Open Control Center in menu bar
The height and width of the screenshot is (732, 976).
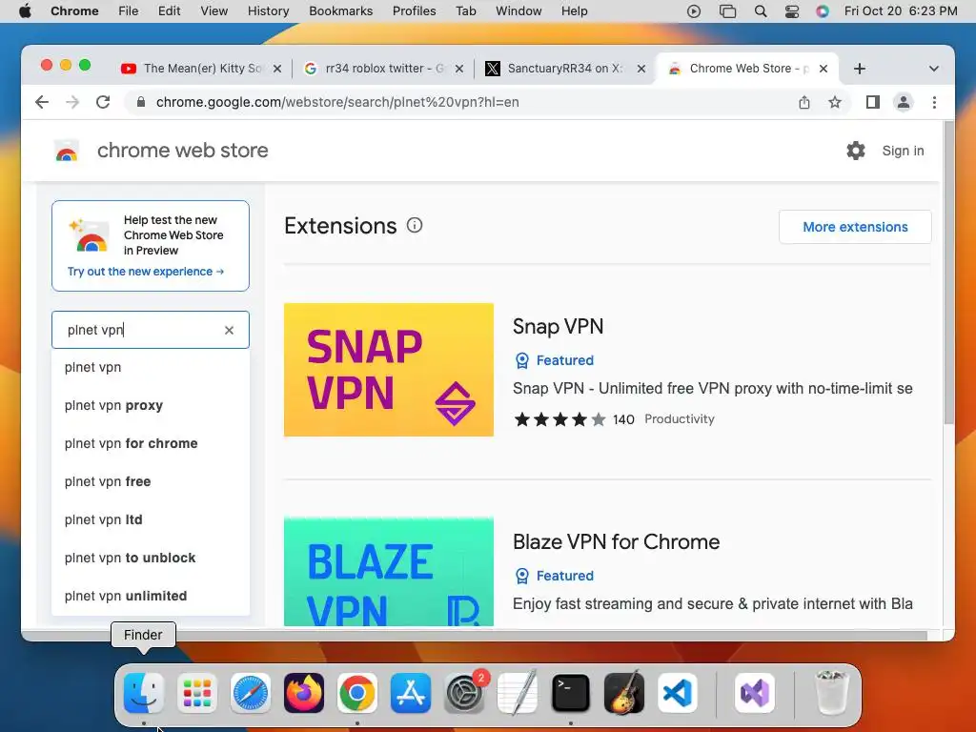pyautogui.click(x=792, y=11)
